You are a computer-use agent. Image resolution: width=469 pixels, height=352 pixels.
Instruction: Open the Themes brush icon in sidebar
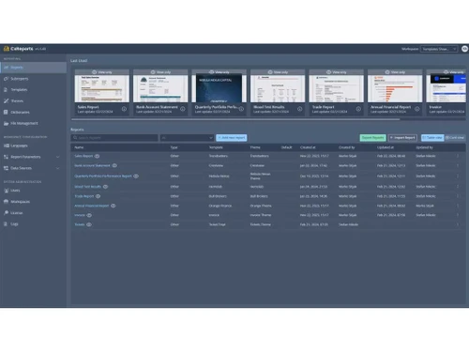(6, 100)
